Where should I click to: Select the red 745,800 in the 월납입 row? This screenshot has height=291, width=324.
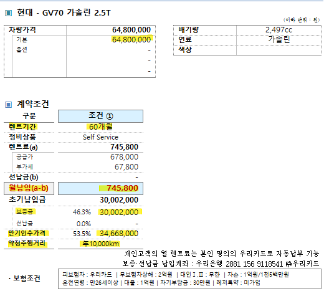[x=122, y=188]
